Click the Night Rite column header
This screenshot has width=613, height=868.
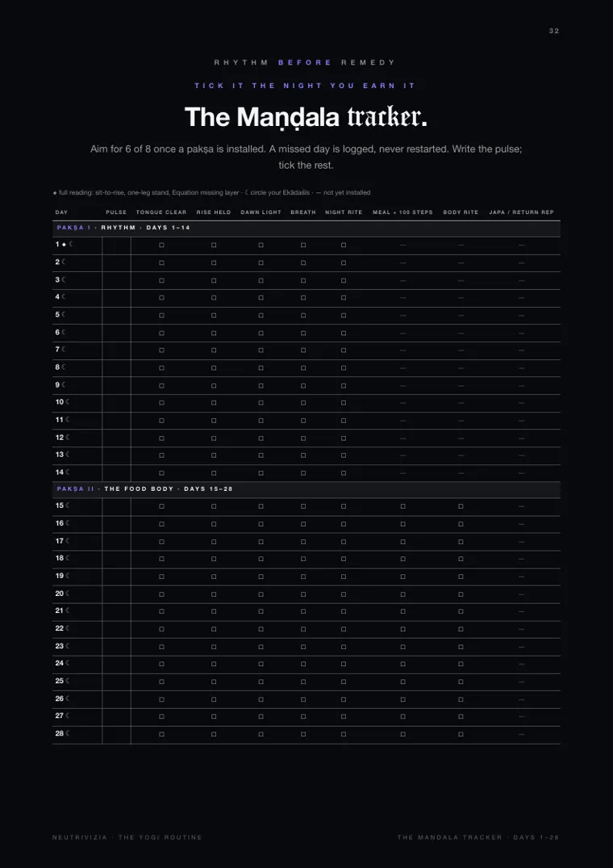(x=344, y=212)
